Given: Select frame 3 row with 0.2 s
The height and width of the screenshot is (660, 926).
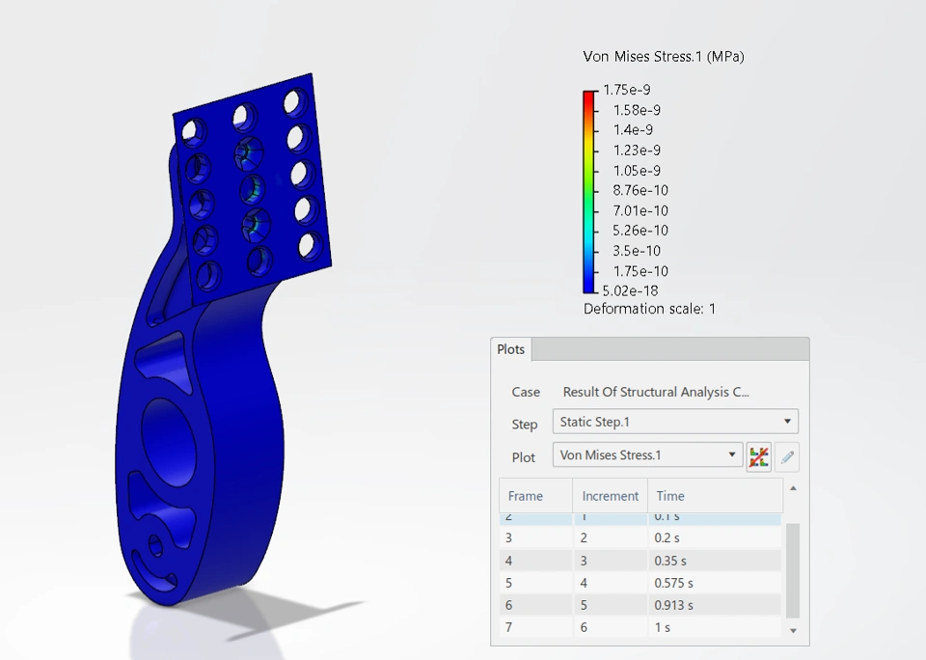Looking at the screenshot, I should pos(640,537).
